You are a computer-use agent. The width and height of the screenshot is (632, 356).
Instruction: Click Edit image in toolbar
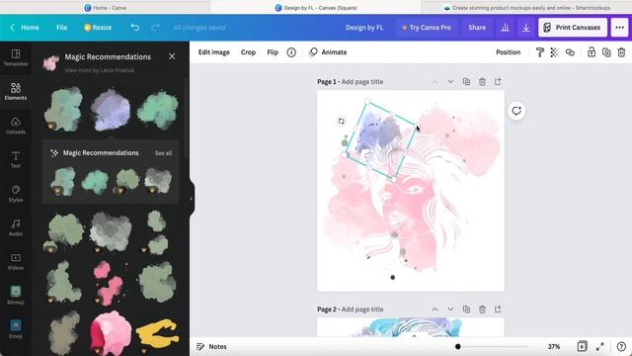[214, 52]
